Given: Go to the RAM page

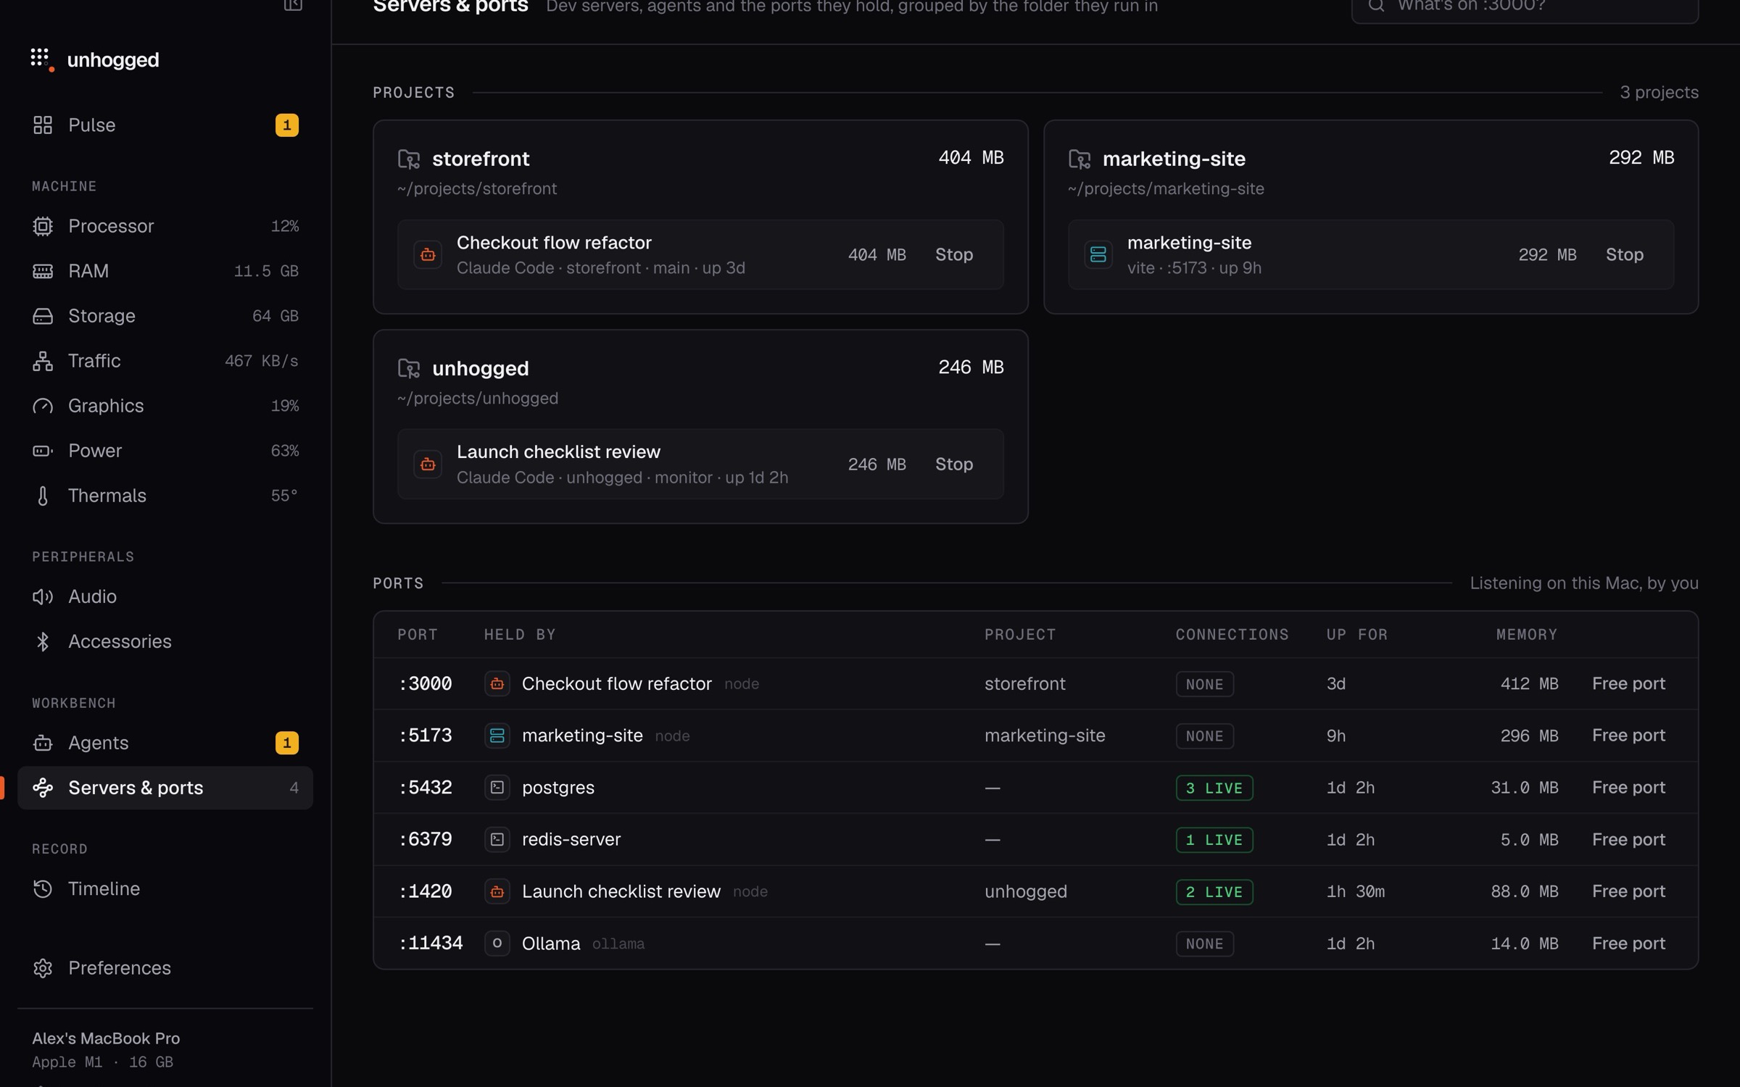Looking at the screenshot, I should point(165,271).
